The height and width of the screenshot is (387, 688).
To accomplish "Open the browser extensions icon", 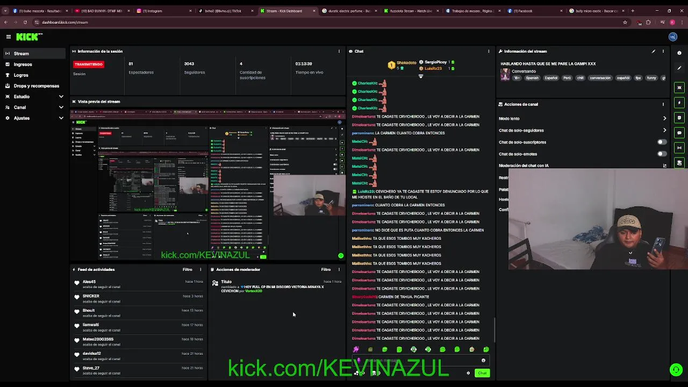I will click(x=648, y=22).
